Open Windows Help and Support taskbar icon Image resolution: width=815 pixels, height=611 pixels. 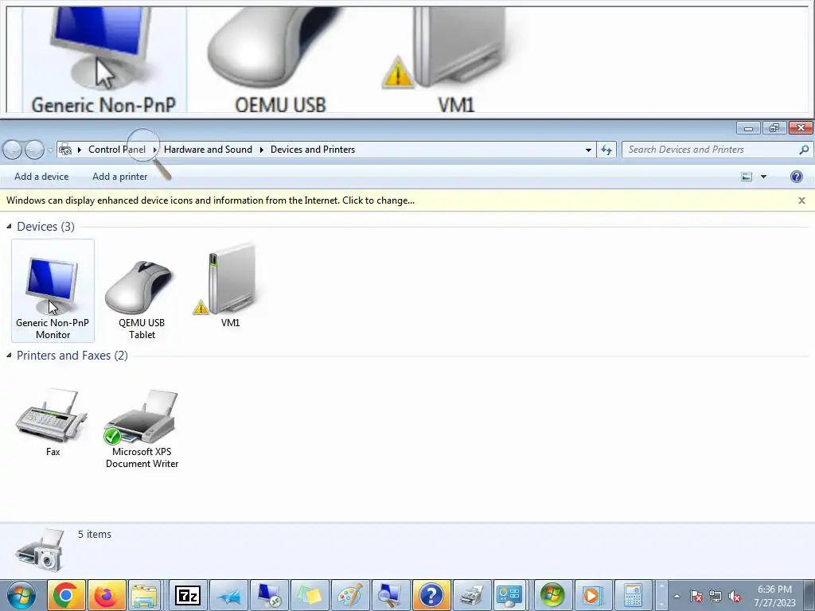(431, 595)
